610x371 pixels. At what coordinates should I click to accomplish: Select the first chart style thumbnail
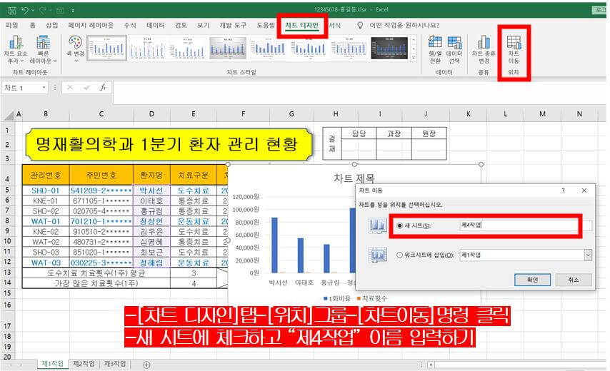coord(107,49)
